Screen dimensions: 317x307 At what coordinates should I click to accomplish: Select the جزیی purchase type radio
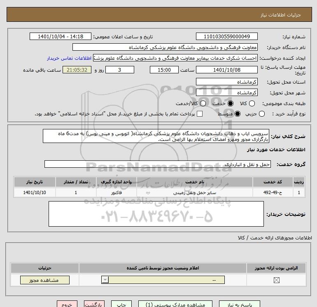261,114
